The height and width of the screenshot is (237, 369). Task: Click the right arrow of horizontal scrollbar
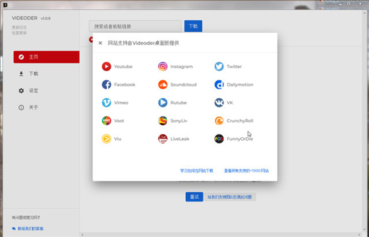click(359, 234)
